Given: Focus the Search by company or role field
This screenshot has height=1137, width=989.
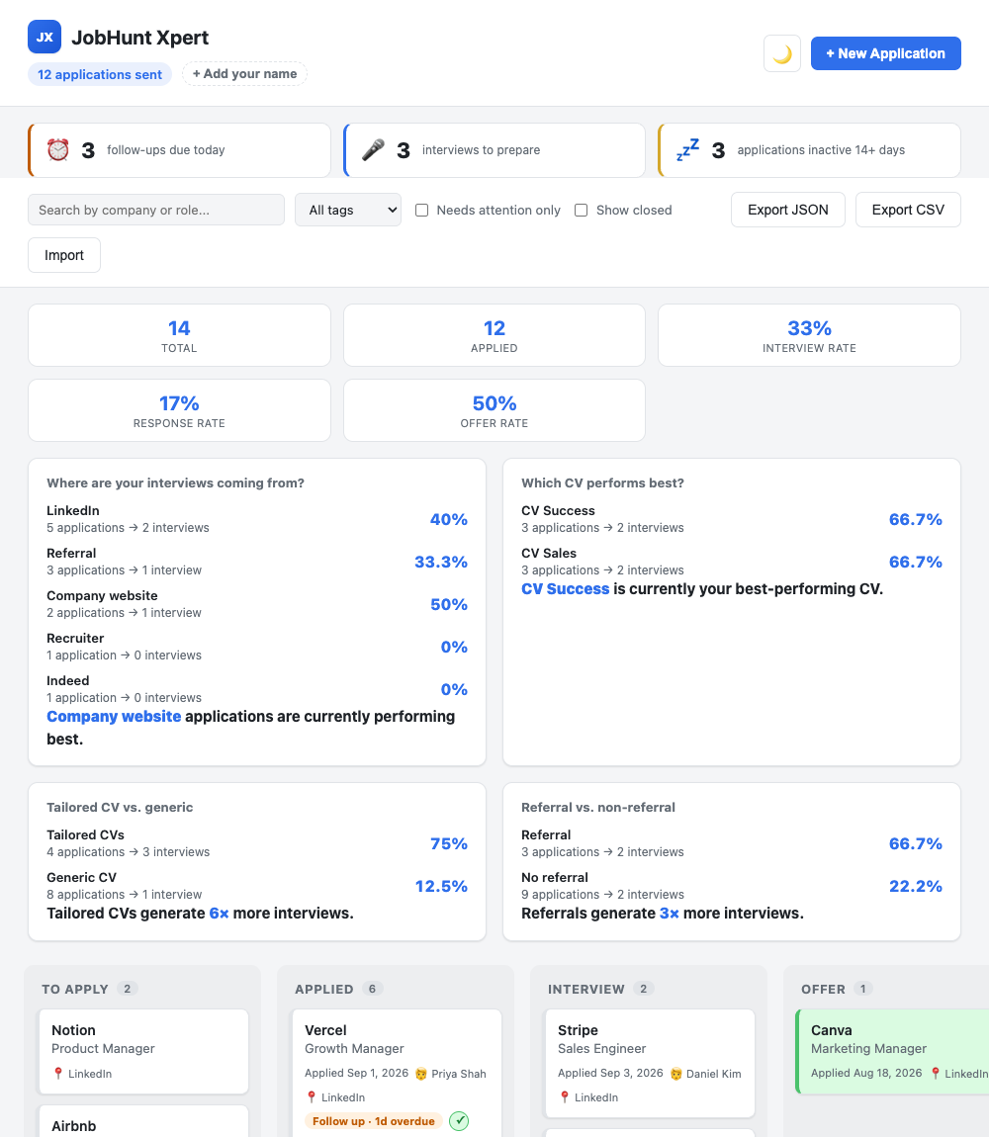Looking at the screenshot, I should coord(156,210).
